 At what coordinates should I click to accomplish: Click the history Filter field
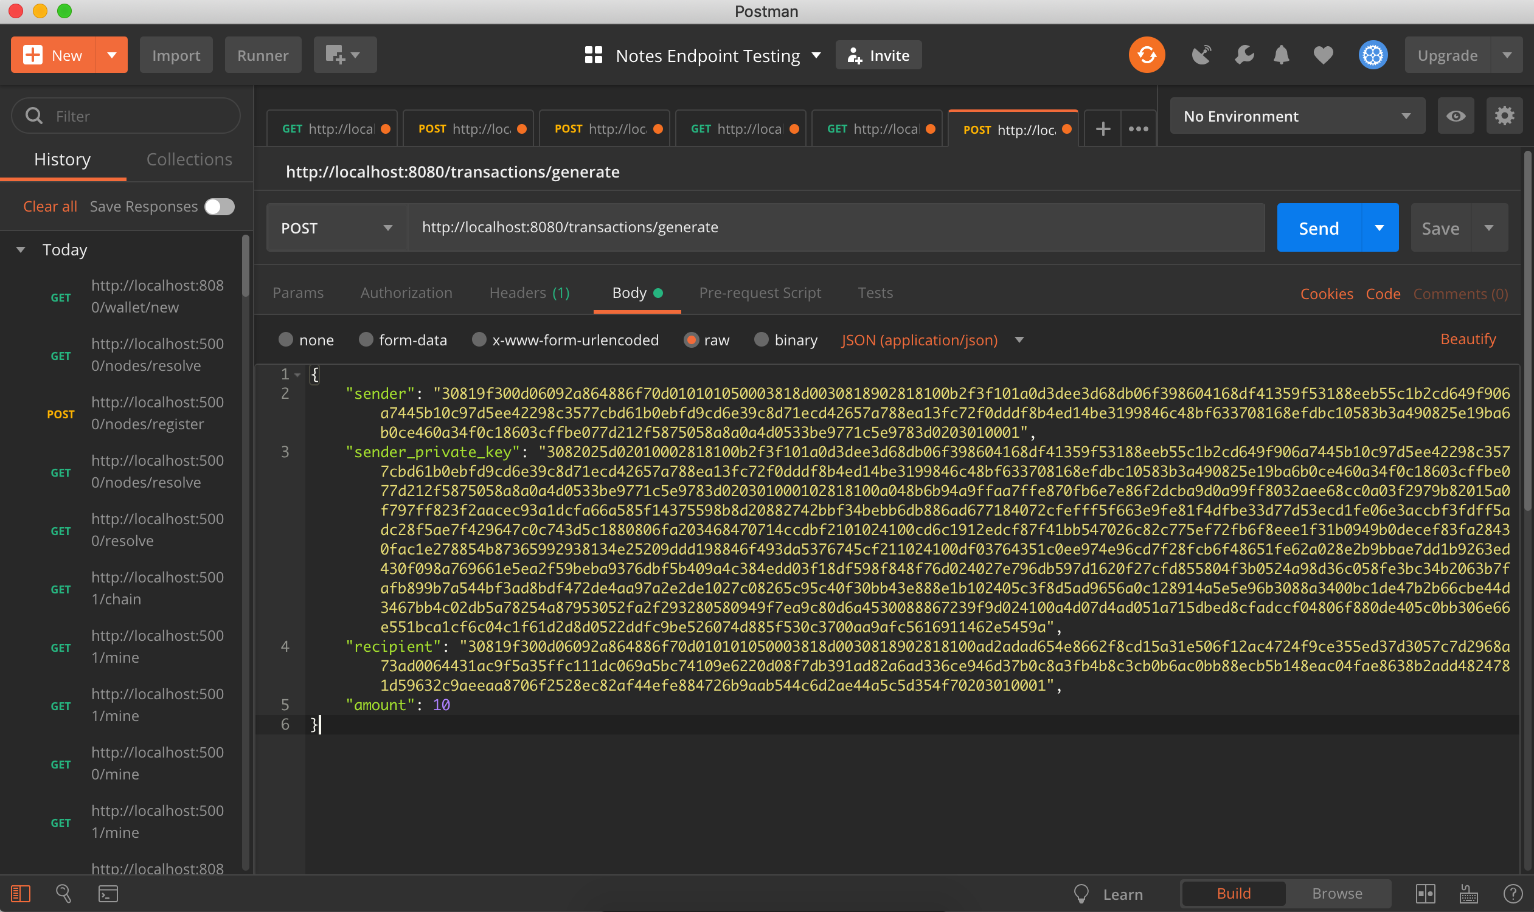pyautogui.click(x=126, y=116)
